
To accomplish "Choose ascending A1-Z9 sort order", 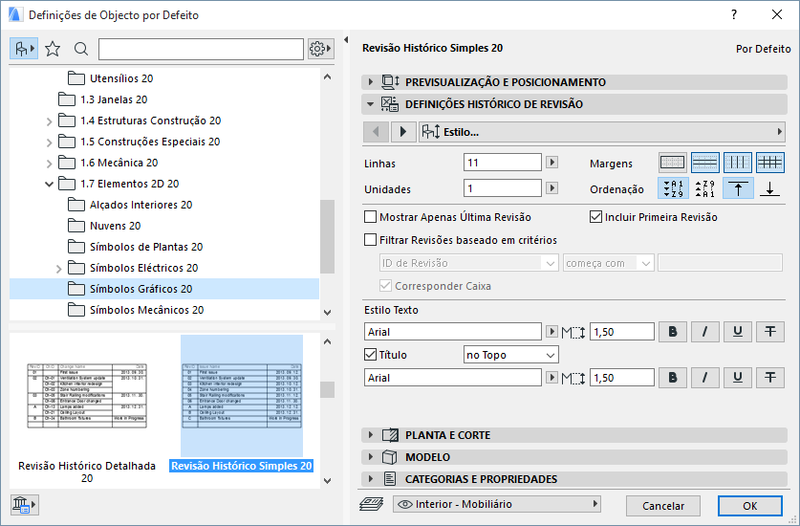I will 674,188.
